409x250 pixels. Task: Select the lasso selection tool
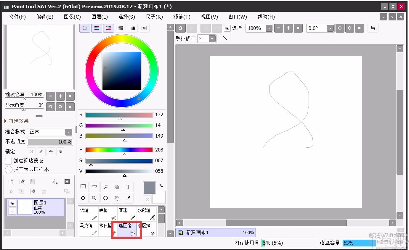point(94,187)
